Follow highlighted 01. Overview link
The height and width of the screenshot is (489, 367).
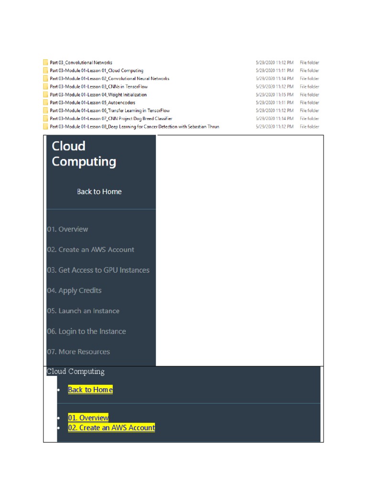pyautogui.click(x=88, y=417)
